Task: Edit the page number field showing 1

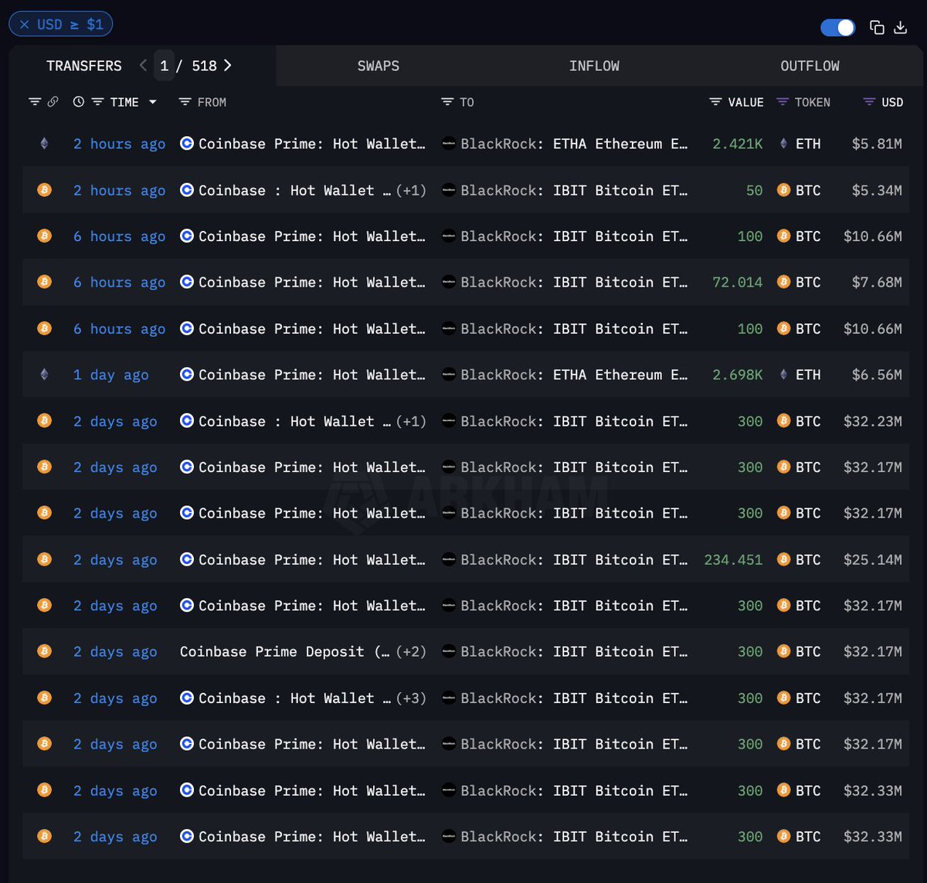Action: click(164, 66)
